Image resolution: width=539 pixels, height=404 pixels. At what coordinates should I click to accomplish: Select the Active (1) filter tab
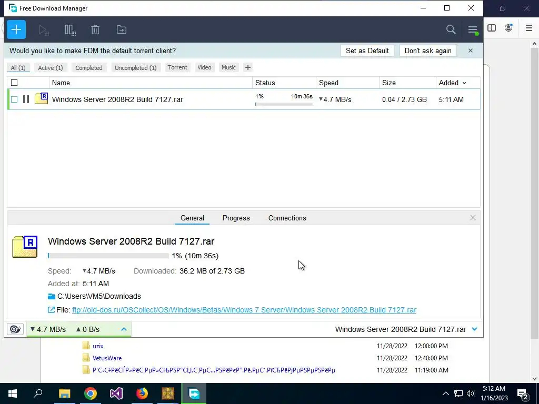pyautogui.click(x=51, y=68)
